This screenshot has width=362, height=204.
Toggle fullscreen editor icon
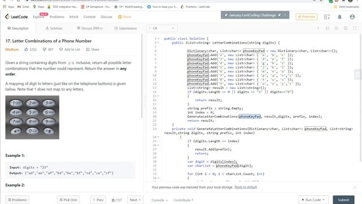click(x=355, y=28)
